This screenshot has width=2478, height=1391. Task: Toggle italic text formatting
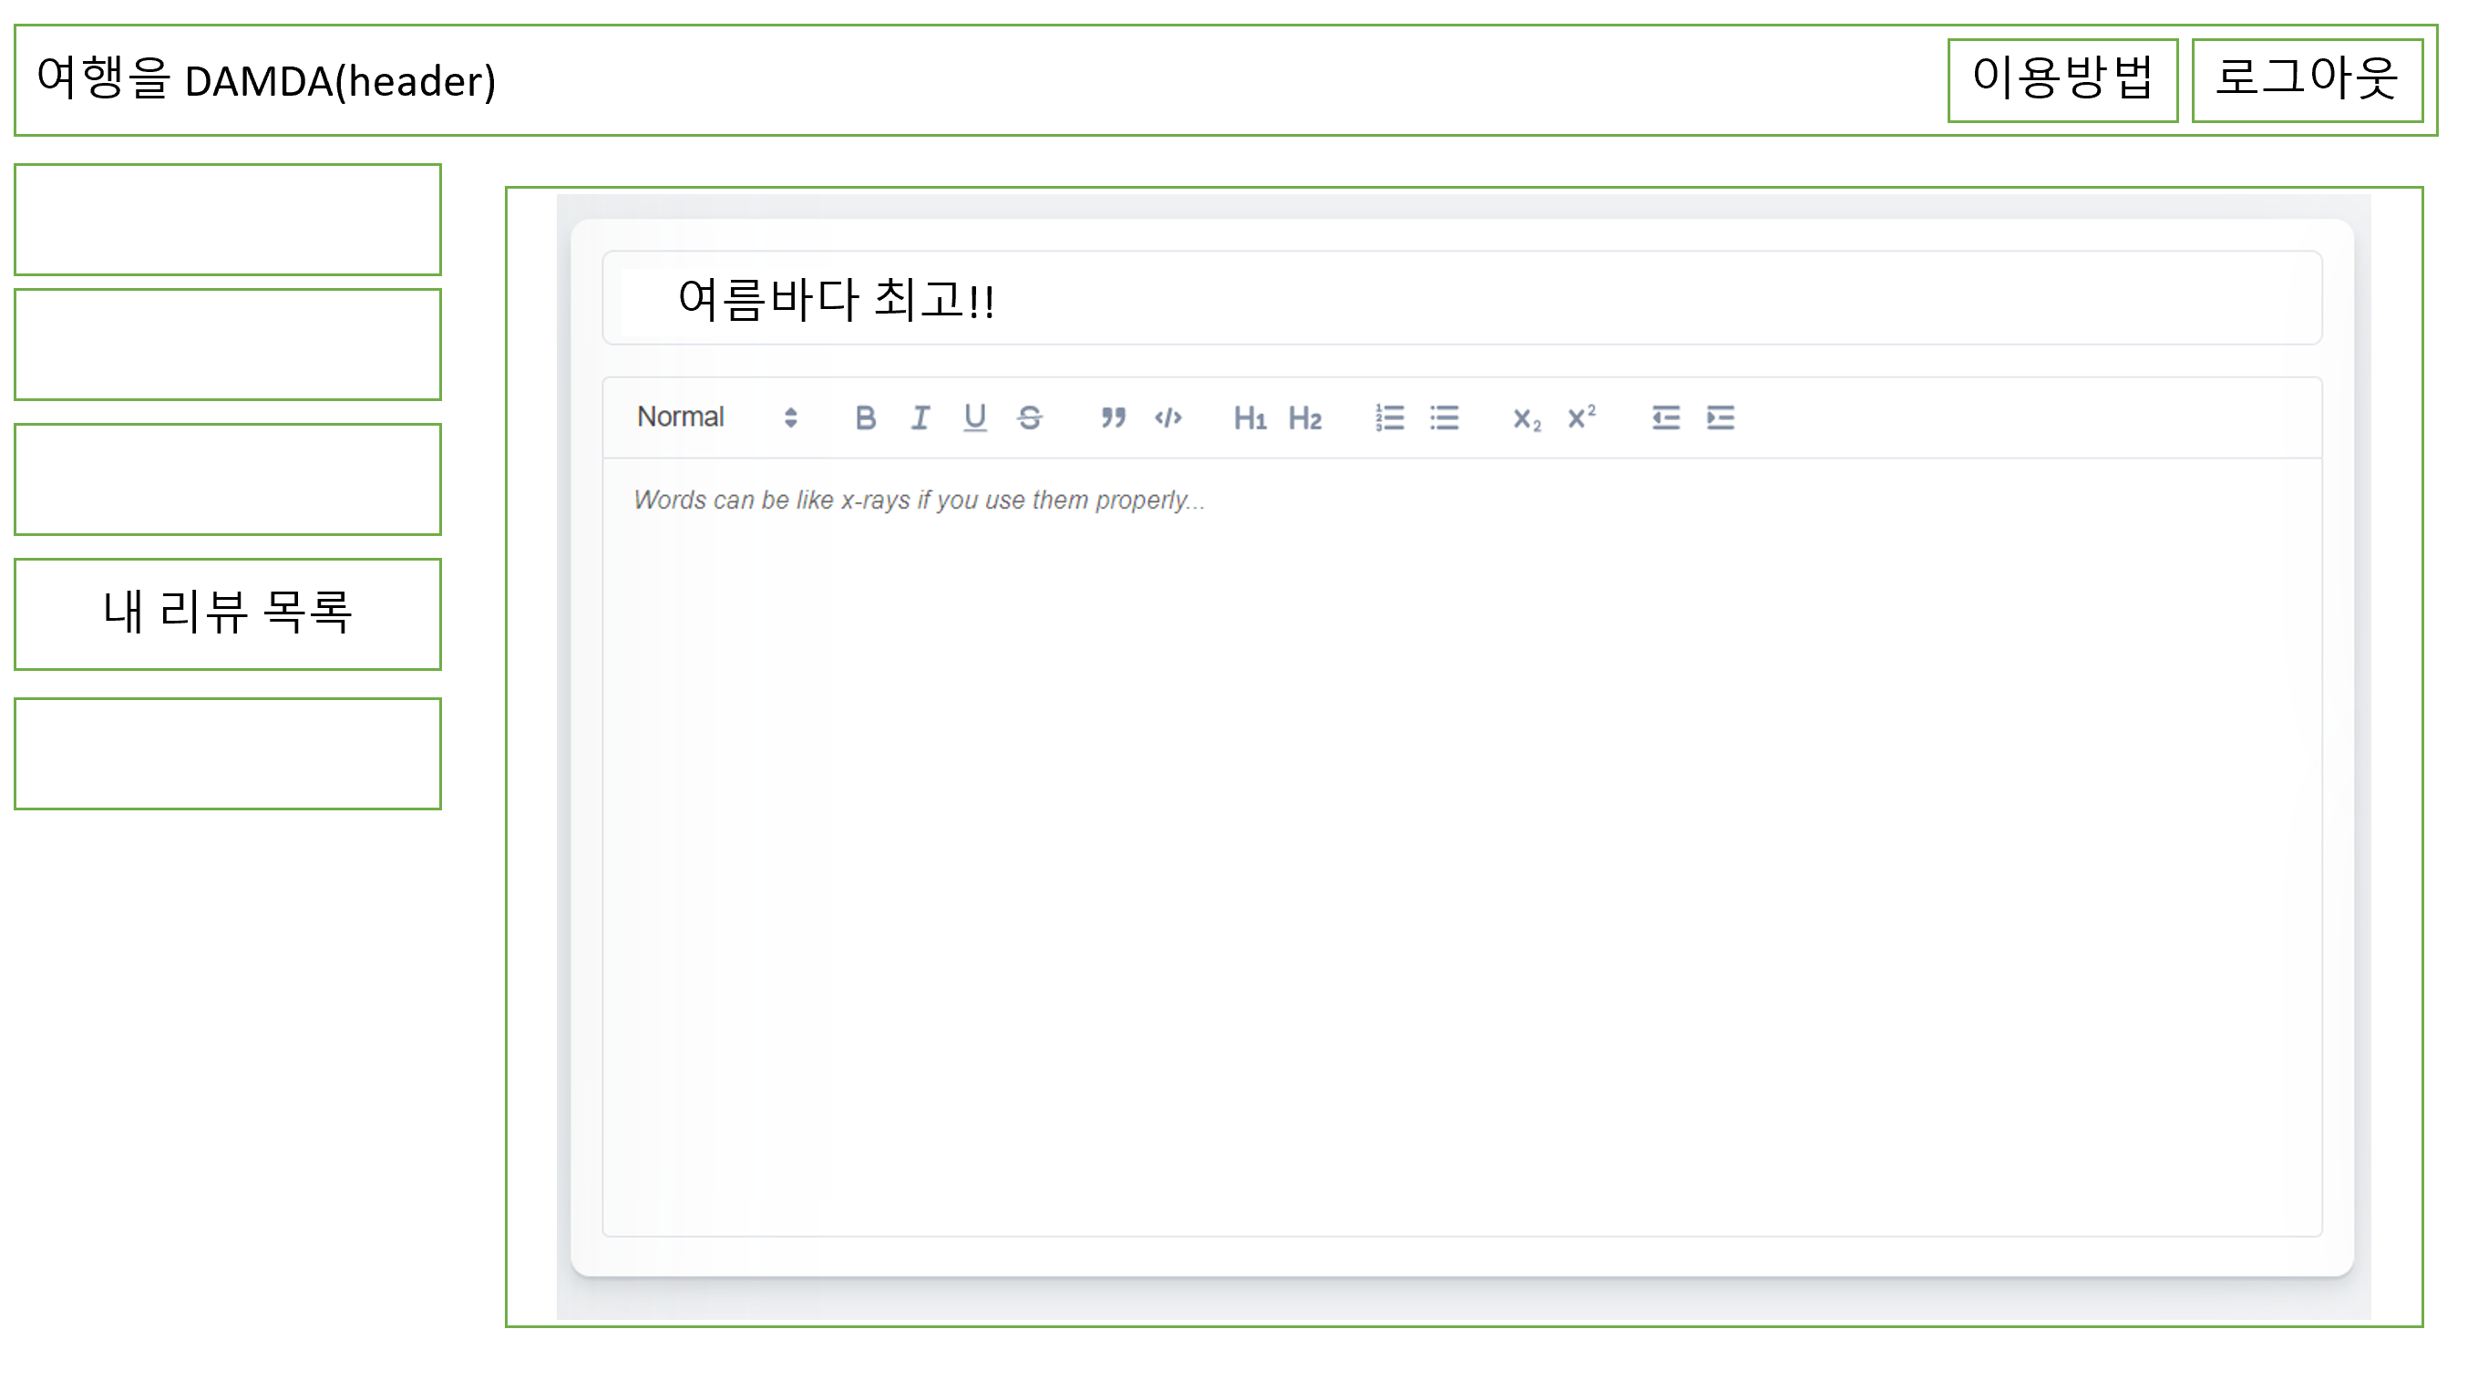pyautogui.click(x=920, y=417)
